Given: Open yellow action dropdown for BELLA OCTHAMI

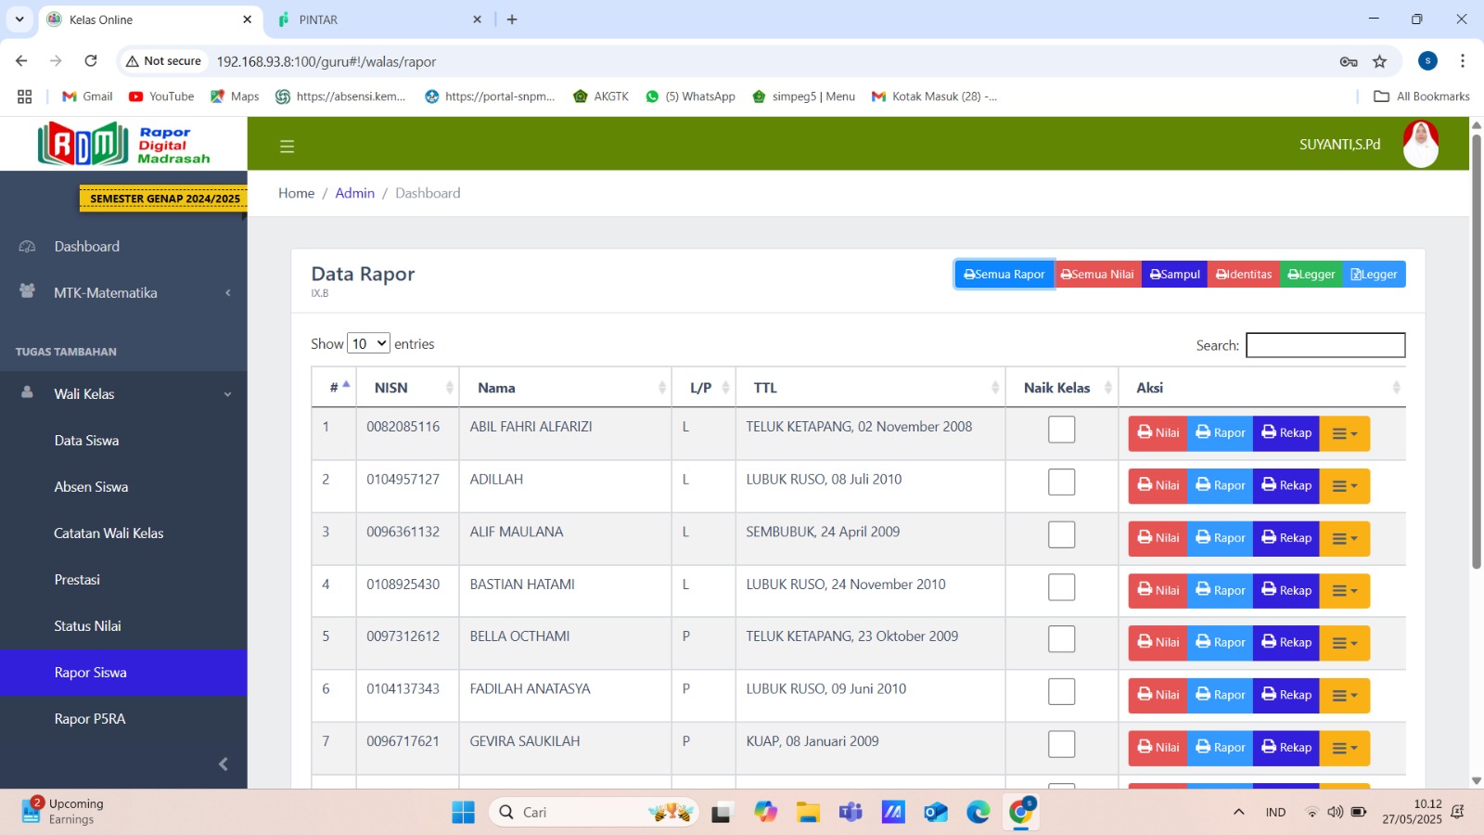Looking at the screenshot, I should click(x=1344, y=643).
